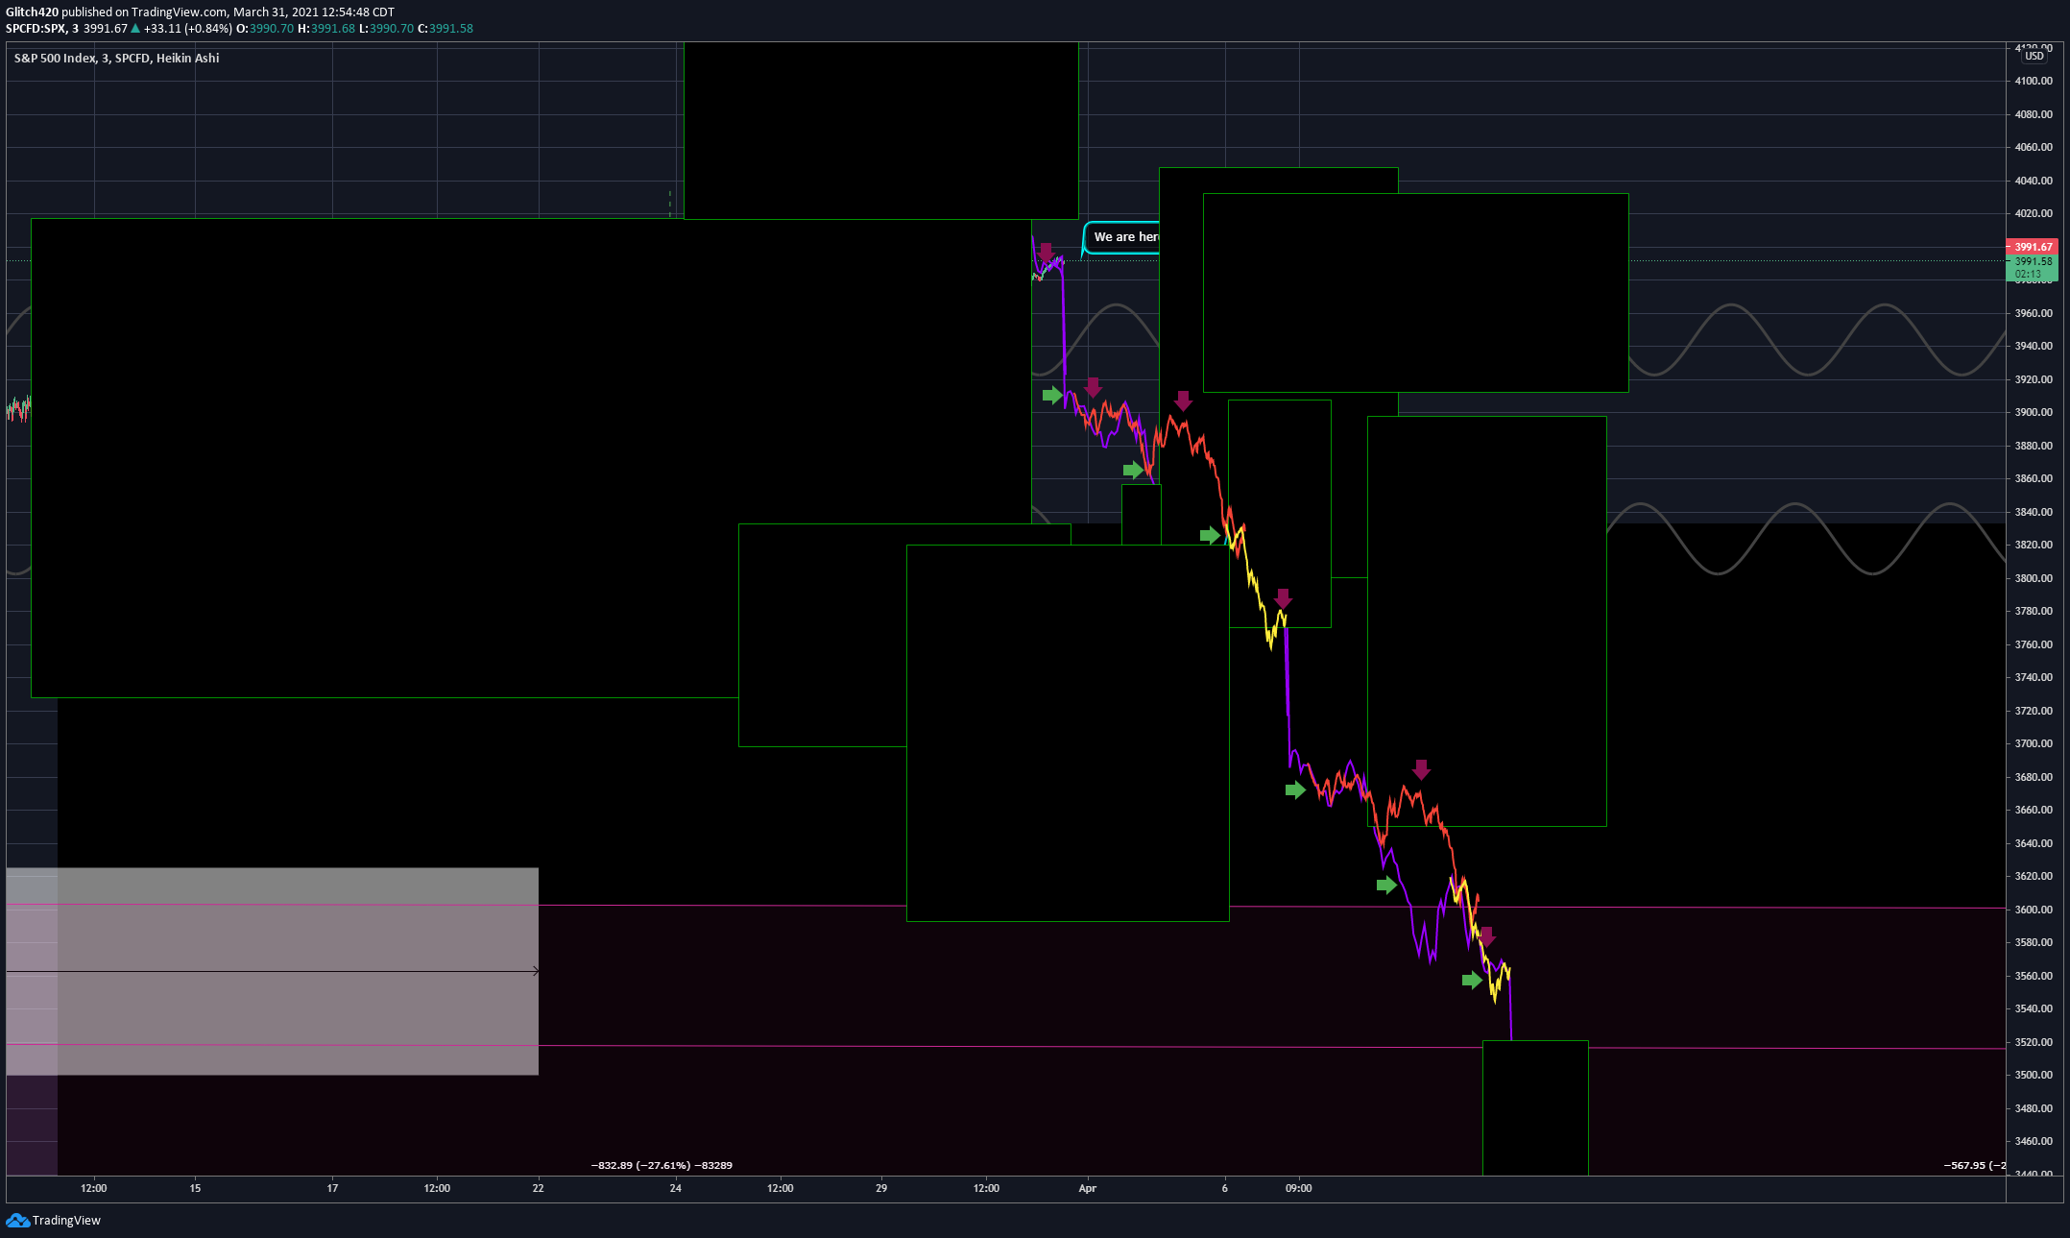Click the 15 date label on the time axis
Viewport: 2070px width, 1238px height.
point(195,1189)
